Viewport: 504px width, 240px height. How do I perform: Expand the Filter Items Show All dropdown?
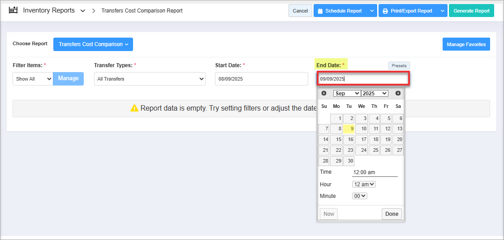click(33, 79)
